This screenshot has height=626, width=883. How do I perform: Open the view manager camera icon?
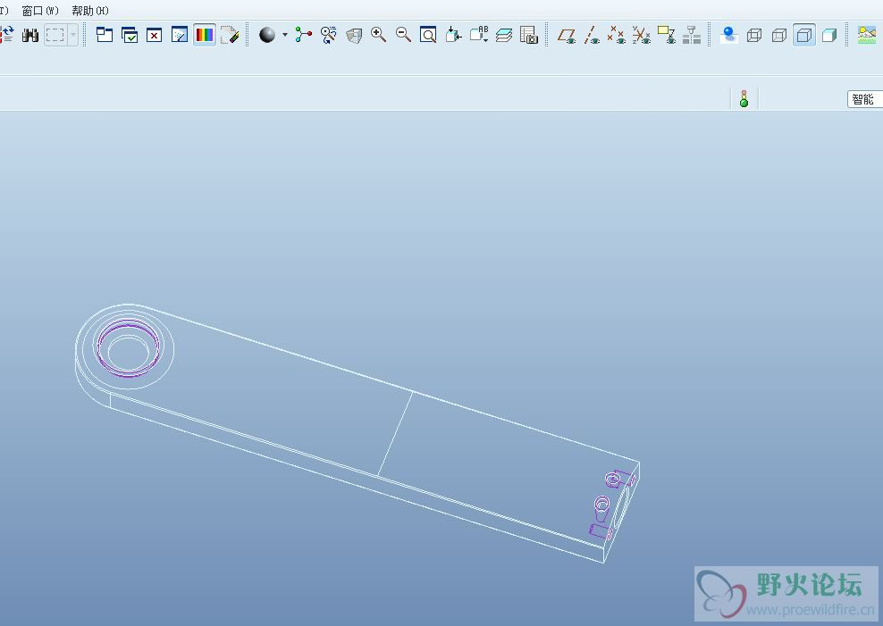coord(529,36)
